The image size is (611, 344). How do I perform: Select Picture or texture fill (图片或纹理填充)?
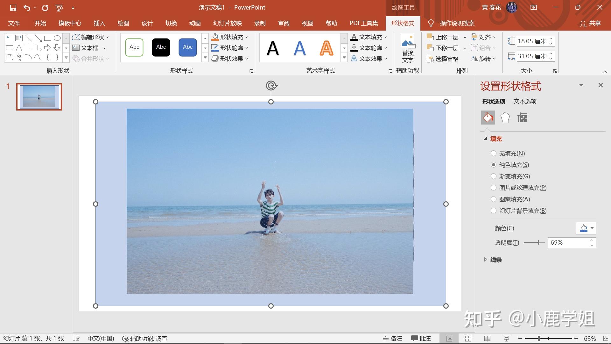tap(494, 188)
